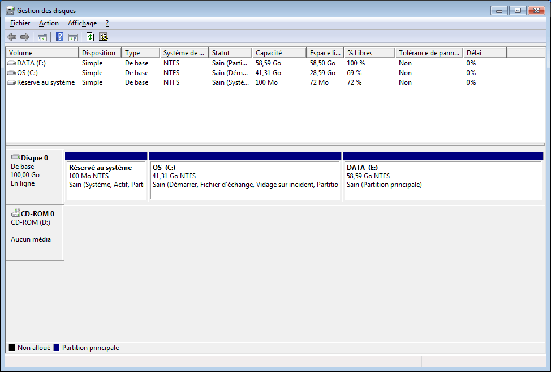
Task: Open the Settings toolbar icon
Action: click(104, 37)
